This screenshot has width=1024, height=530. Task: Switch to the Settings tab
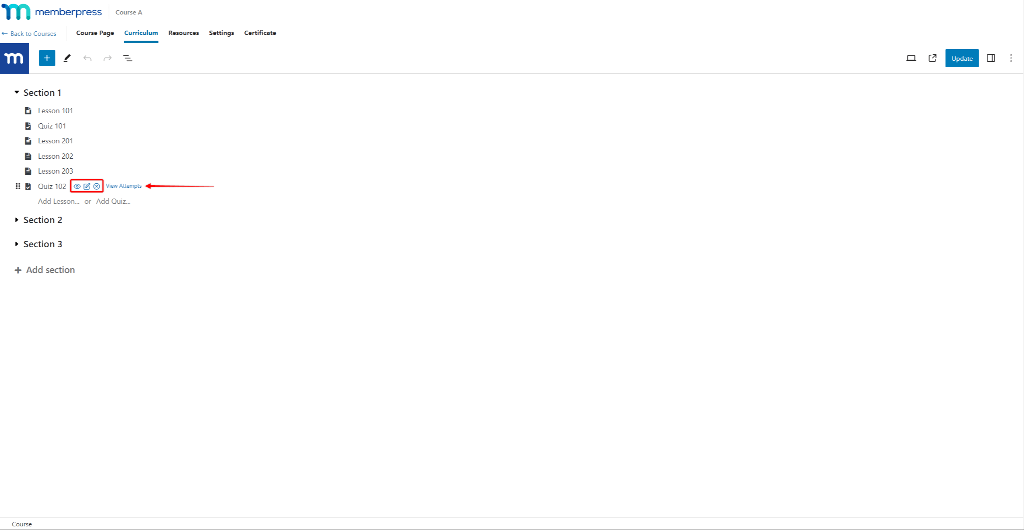[x=221, y=33]
